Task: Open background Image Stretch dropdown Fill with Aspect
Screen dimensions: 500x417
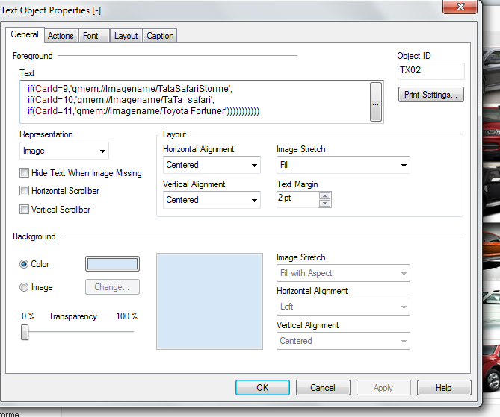Action: point(343,273)
